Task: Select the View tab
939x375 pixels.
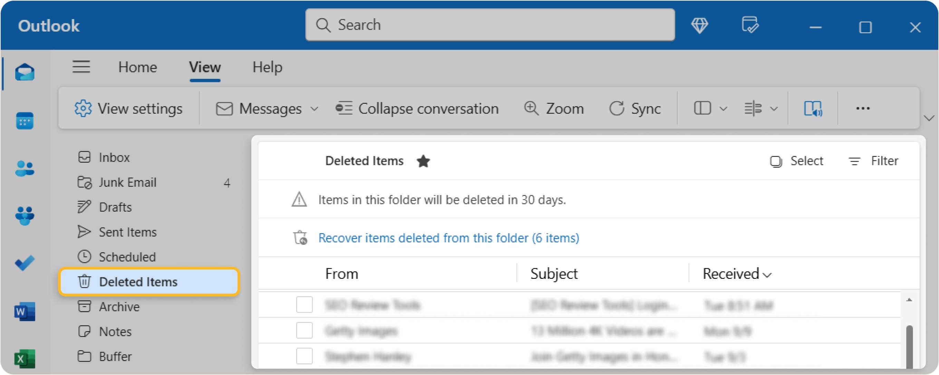Action: coord(205,67)
